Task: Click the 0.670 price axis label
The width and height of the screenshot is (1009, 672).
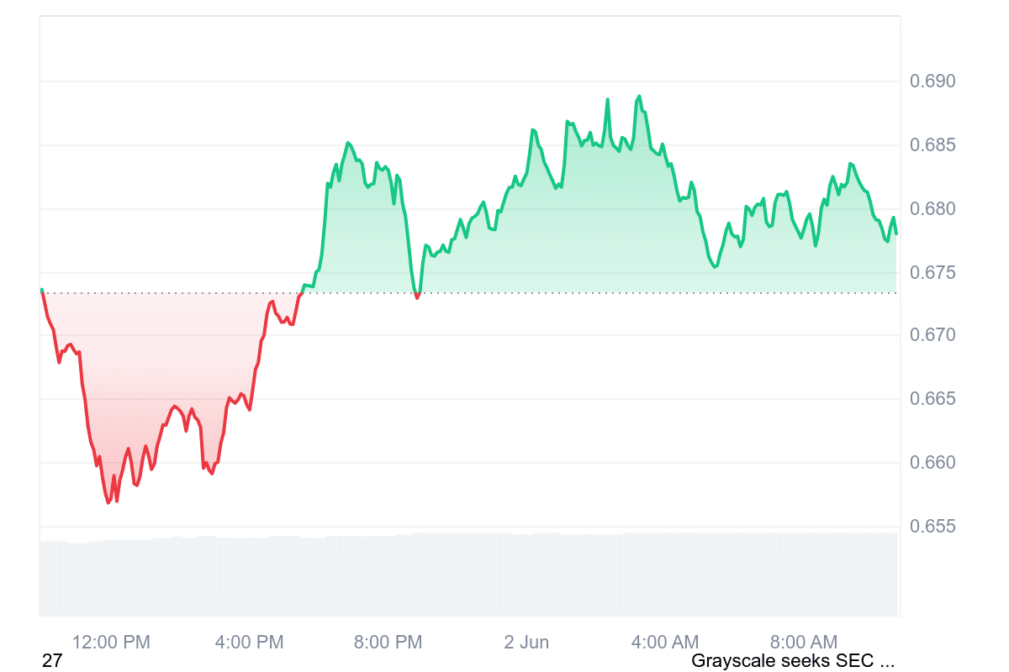Action: point(932,336)
